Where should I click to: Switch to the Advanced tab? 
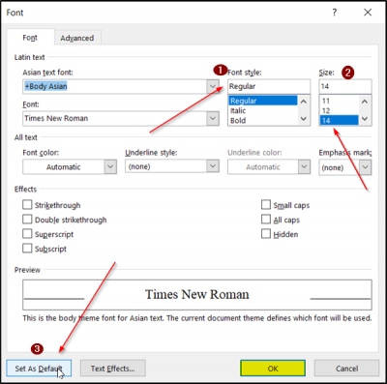pyautogui.click(x=77, y=38)
